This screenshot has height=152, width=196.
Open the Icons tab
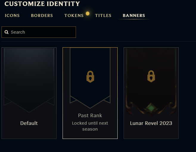pos(12,15)
